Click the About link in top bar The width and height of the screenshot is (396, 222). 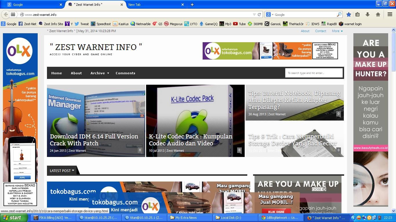pos(305,31)
